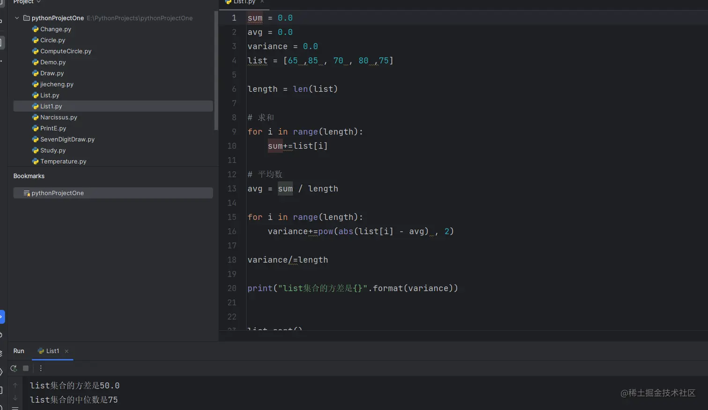Click 'sum+=list[i]' statement
Screen dimensions: 708x410
pyautogui.click(x=297, y=146)
